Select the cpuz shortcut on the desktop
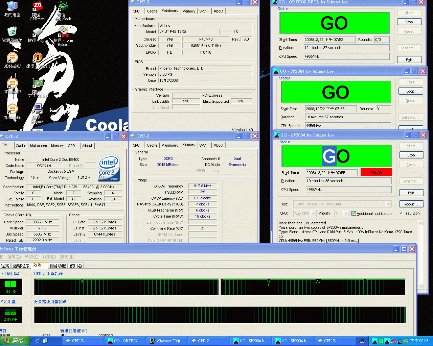This screenshot has width=433, height=346. [x=38, y=35]
